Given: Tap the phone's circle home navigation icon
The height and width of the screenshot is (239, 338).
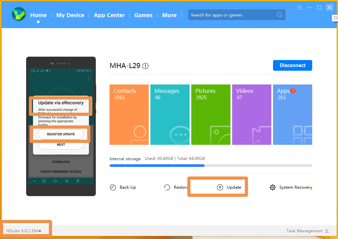Looking at the screenshot, I should tap(55, 181).
